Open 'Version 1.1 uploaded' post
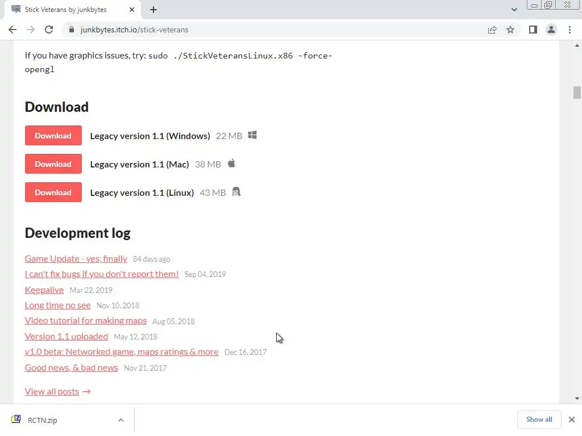This screenshot has width=582, height=436. tap(66, 336)
